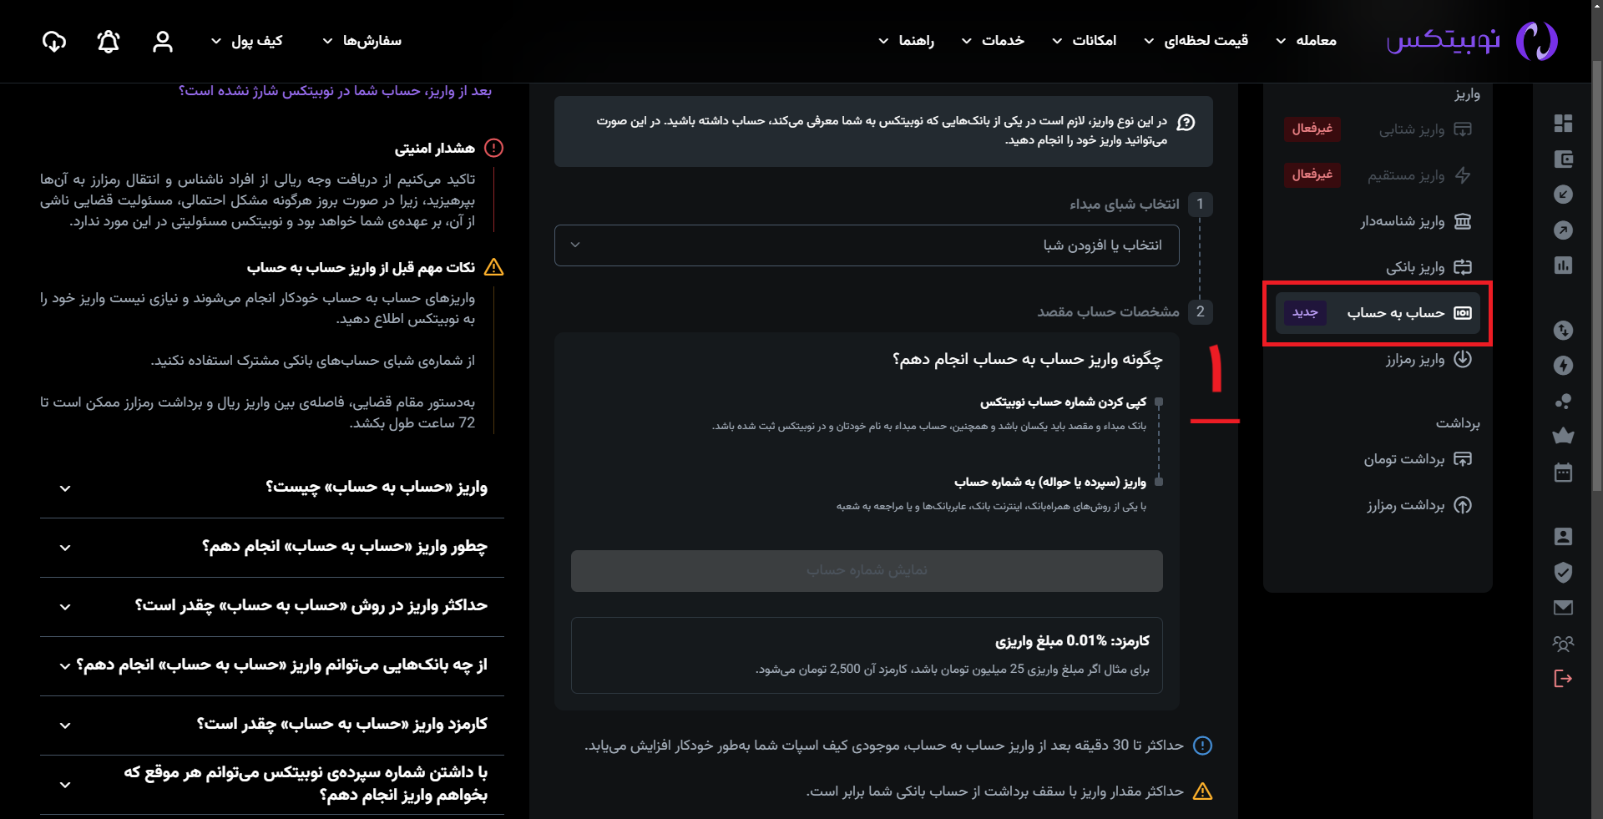Expand FAQ چطور واریز «حساب به حساب» انجام دهم؟
Screen dimensions: 1603x819
click(x=272, y=547)
